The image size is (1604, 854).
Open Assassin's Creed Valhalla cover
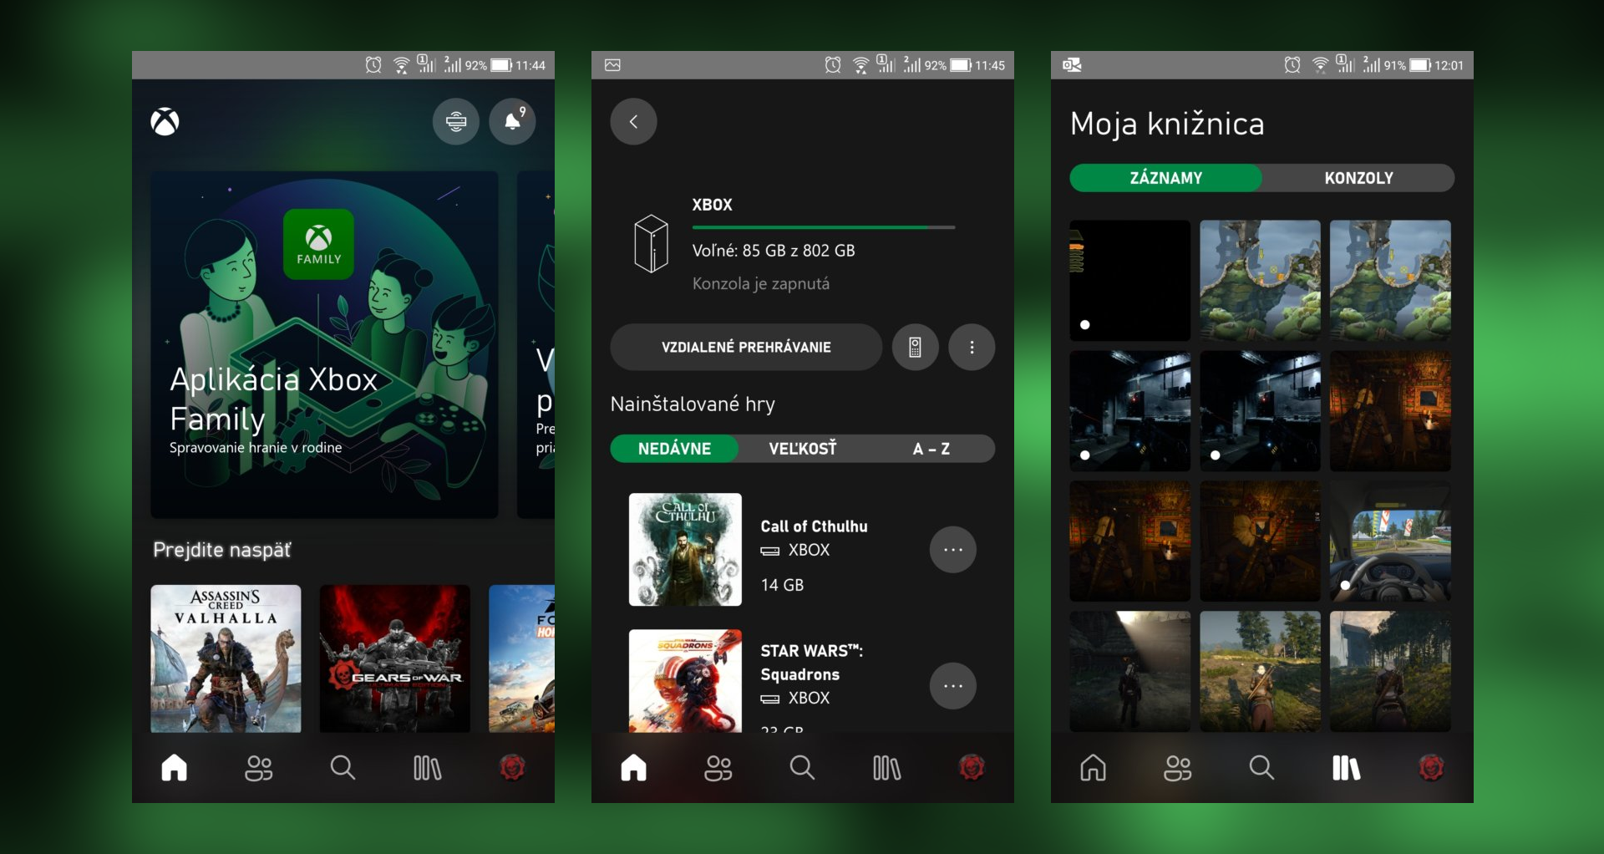tap(226, 658)
